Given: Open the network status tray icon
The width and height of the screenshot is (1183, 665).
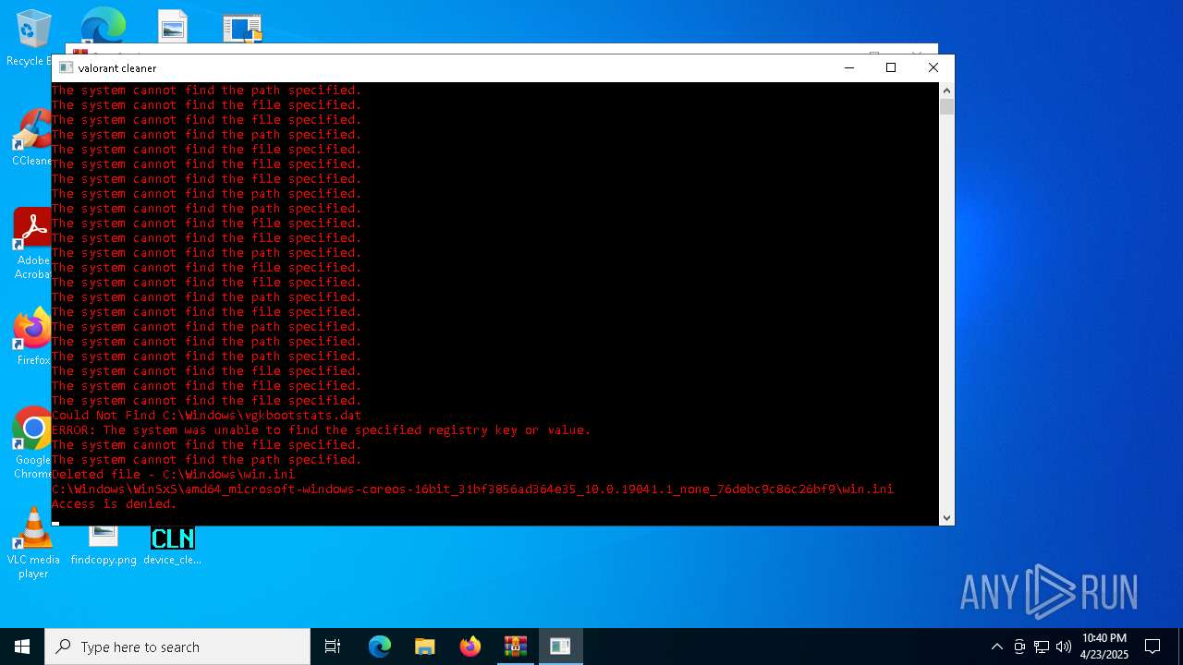Looking at the screenshot, I should pyautogui.click(x=1042, y=647).
